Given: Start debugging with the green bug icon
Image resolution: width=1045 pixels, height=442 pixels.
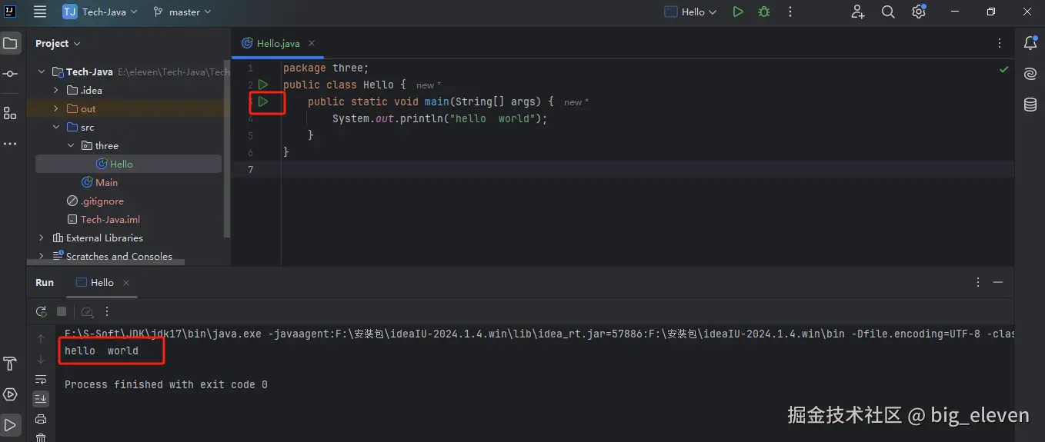Looking at the screenshot, I should click(x=764, y=12).
